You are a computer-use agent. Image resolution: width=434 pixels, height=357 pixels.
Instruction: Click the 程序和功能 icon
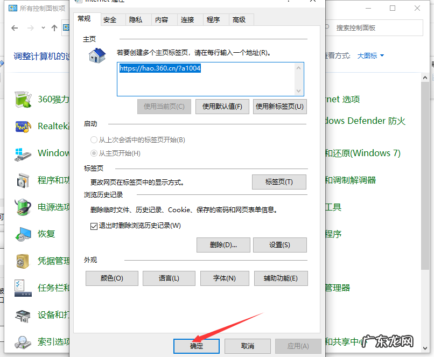(23, 180)
